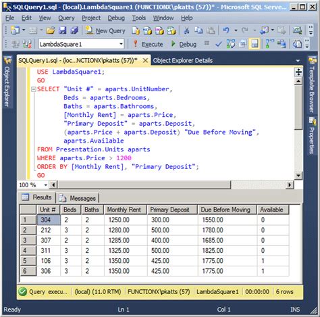Select the Monthly Rent column header

[x=125, y=210]
